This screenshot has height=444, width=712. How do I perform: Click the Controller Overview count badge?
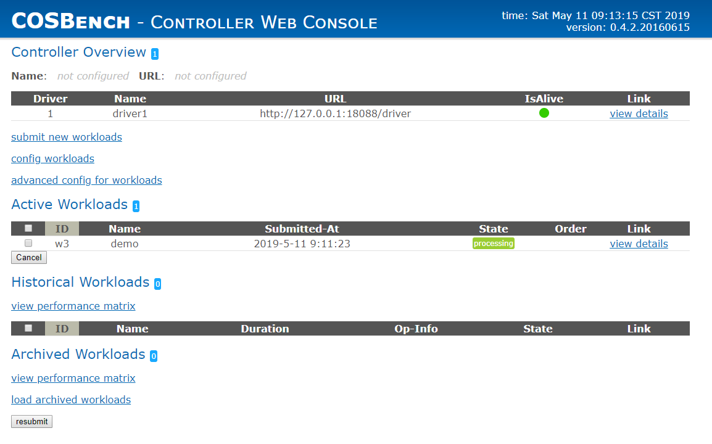point(155,54)
